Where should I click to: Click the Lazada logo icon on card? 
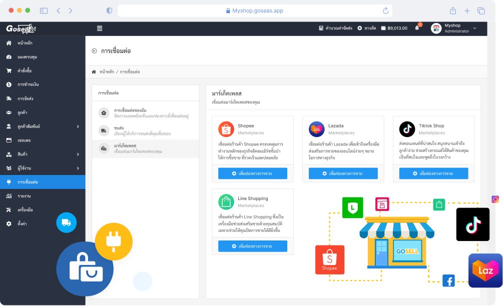coord(317,129)
